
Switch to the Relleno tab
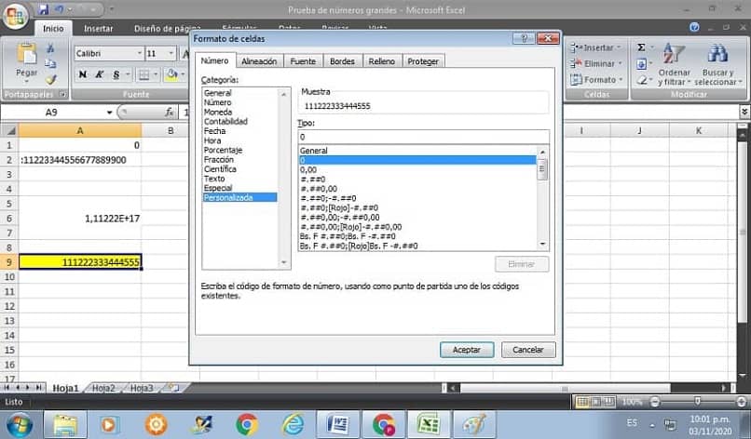pos(382,61)
